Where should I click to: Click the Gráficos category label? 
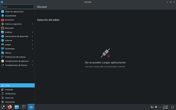pos(8,32)
